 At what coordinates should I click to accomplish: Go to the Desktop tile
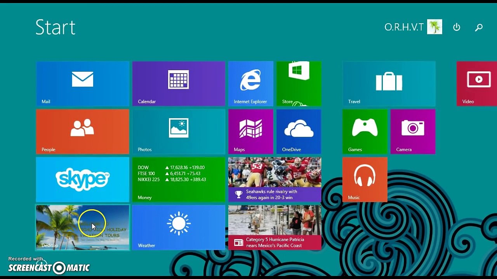pos(82,228)
